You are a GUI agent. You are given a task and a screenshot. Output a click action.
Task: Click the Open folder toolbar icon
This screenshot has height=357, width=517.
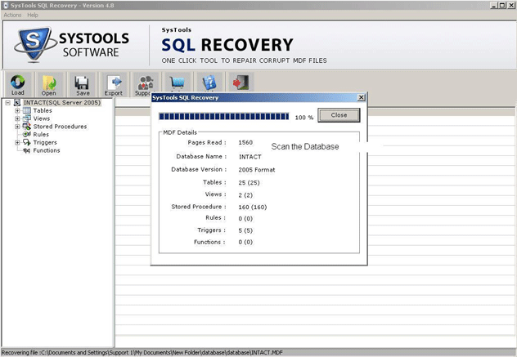[49, 83]
